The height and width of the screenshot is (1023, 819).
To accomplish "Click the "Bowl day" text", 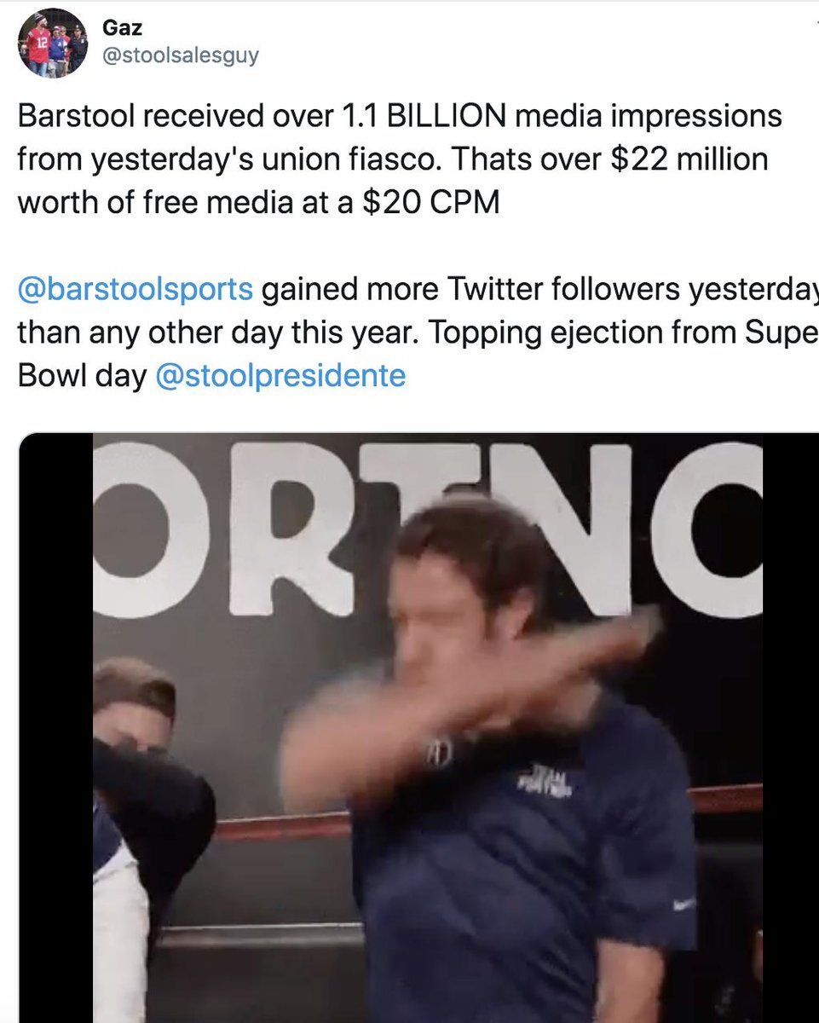I will 81,375.
